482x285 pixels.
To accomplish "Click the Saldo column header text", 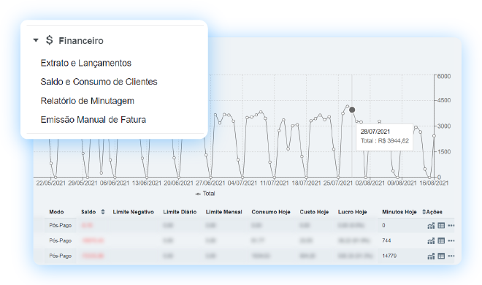I will tap(88, 212).
